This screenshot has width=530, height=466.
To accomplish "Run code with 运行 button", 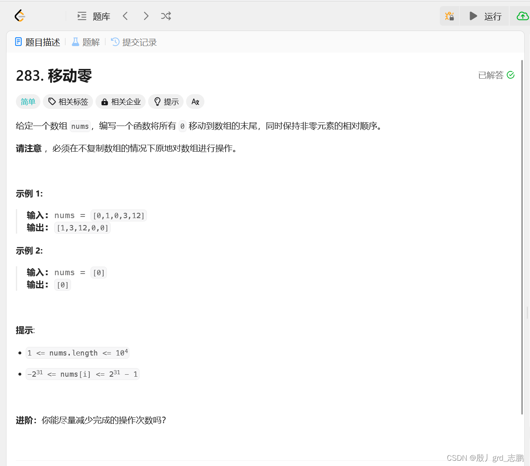I will [x=485, y=16].
